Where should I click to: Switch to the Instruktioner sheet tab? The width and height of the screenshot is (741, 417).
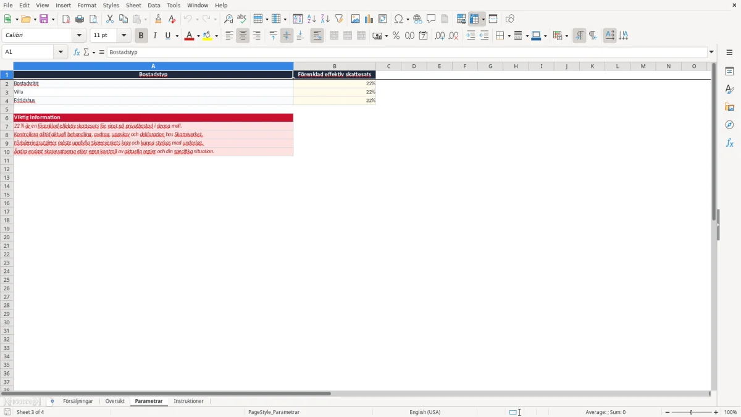(x=188, y=402)
